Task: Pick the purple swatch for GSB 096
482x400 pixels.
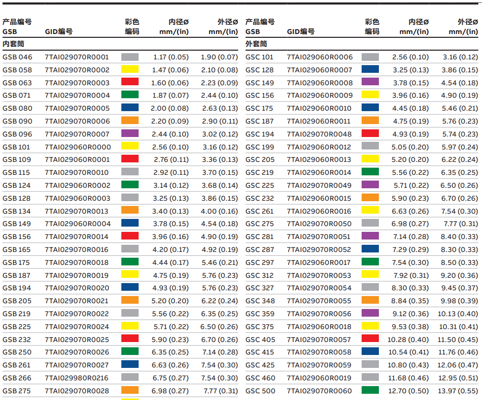Action: [130, 134]
